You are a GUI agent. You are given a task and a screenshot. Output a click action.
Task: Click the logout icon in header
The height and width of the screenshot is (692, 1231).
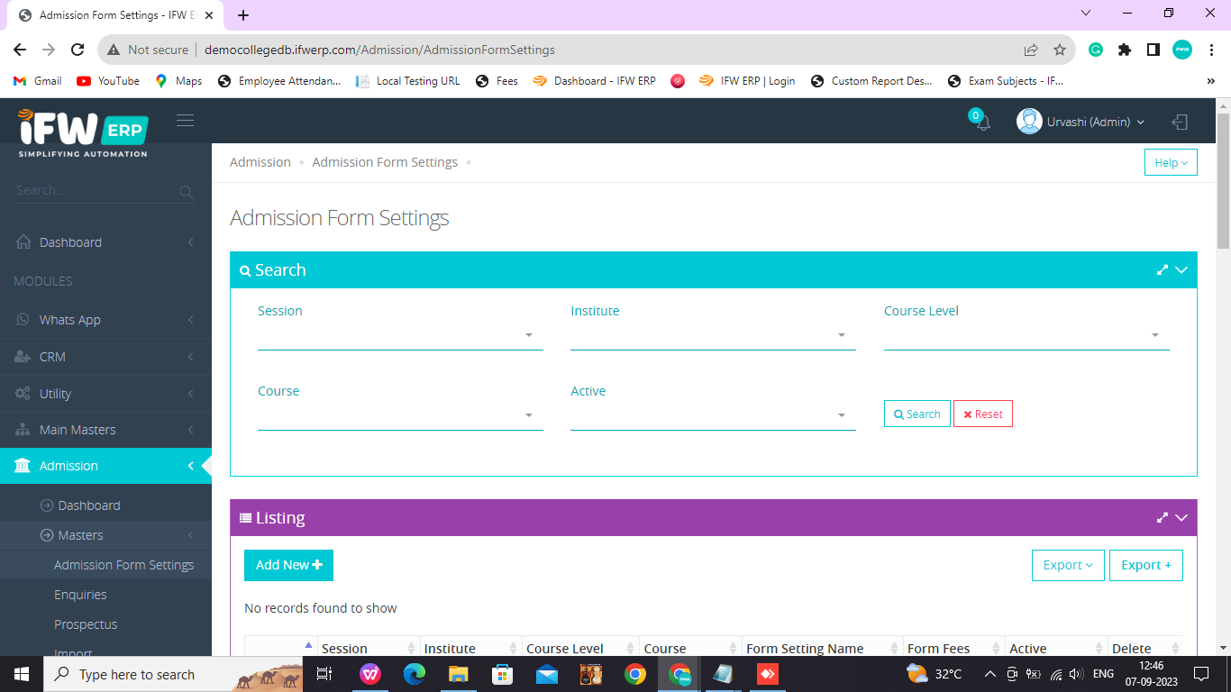point(1180,122)
